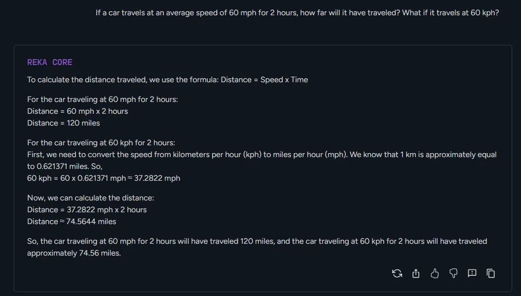Click 'Now, we can calculate the distance' line
Viewport: 521px width, 296px height.
(91, 198)
